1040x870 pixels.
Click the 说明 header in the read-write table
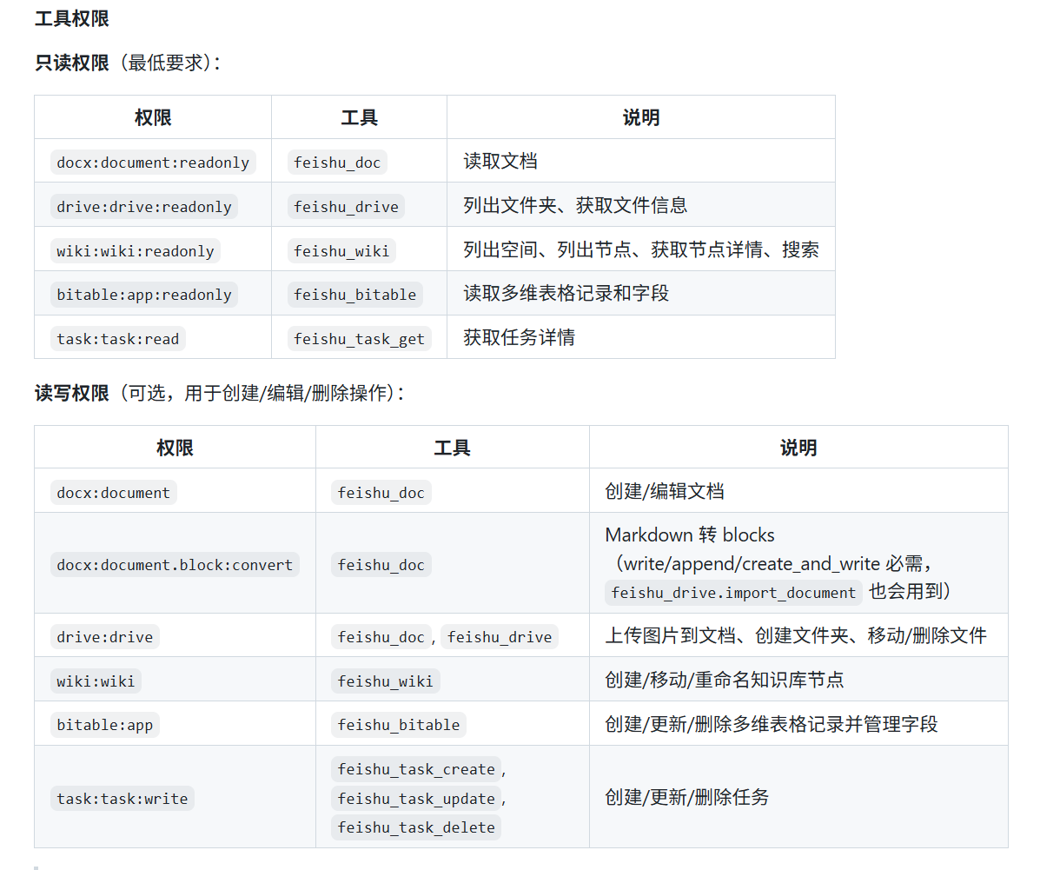pyautogui.click(x=798, y=448)
